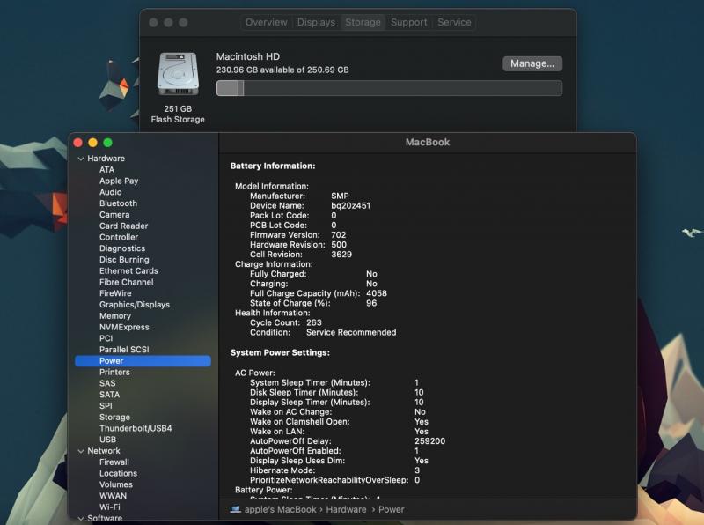This screenshot has height=525, width=704.
Task: Select Parallel SCSI entry
Action: coord(124,350)
